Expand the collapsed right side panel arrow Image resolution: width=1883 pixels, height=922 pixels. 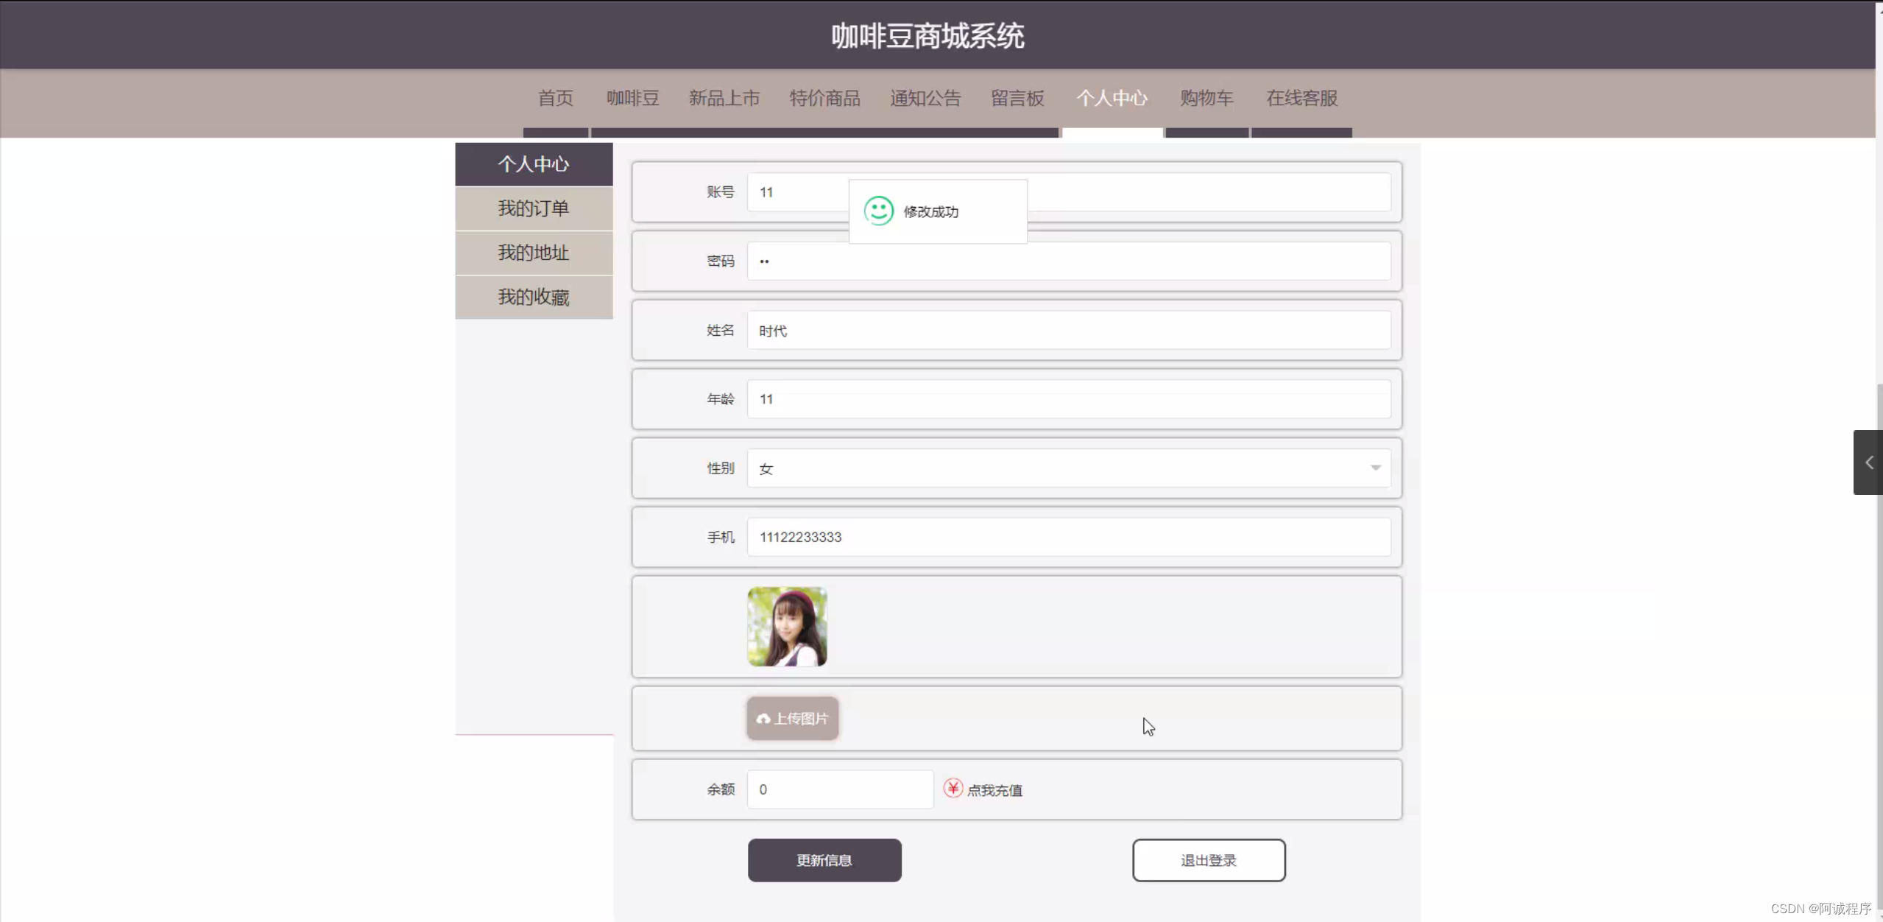click(1868, 462)
